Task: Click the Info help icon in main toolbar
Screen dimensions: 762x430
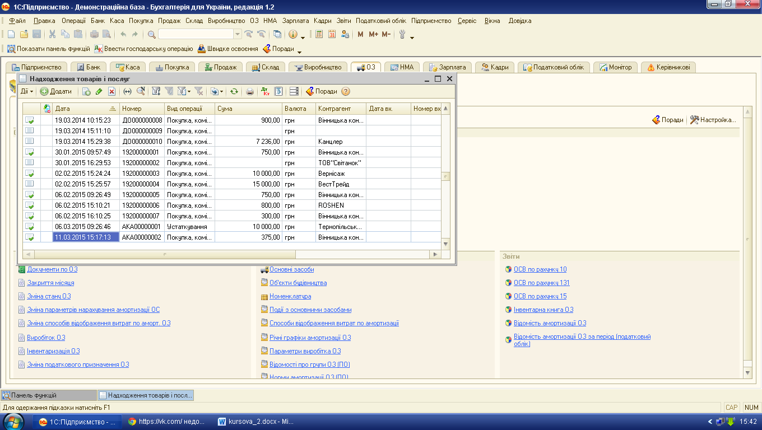Action: tap(293, 34)
